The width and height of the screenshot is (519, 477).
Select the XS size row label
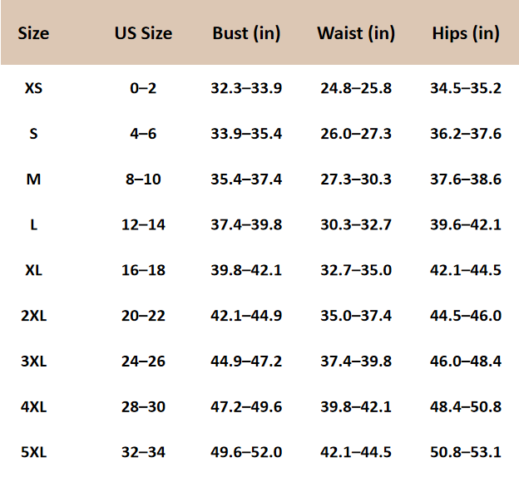point(33,87)
